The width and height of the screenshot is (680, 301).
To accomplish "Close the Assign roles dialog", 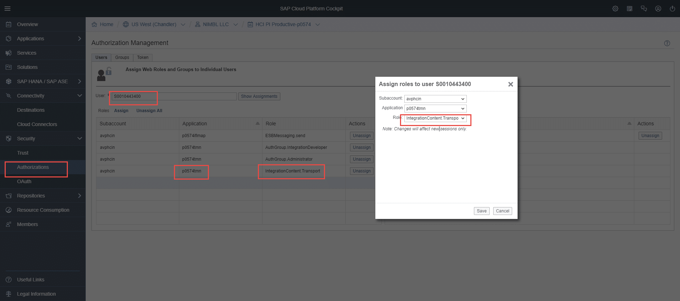I will coord(510,84).
